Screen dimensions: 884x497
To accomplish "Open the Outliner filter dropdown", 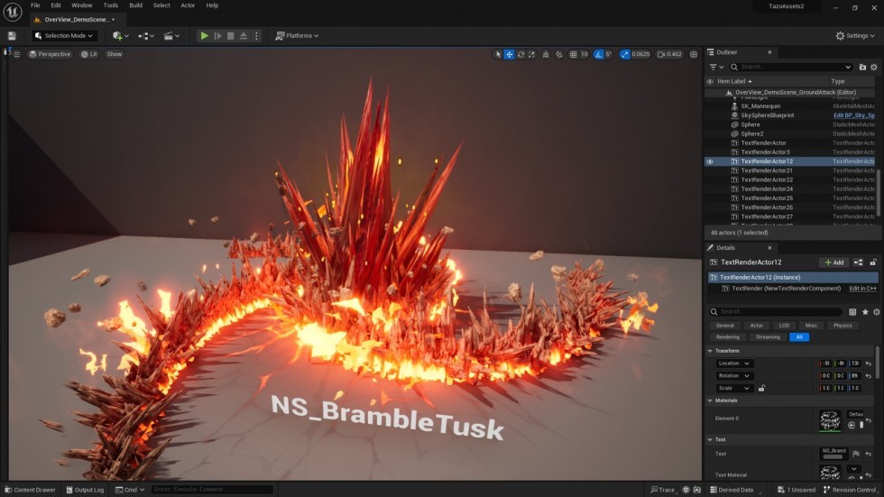I will click(716, 67).
